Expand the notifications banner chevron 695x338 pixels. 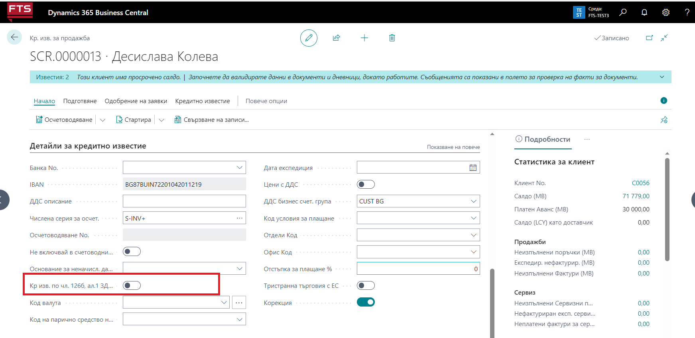[662, 77]
